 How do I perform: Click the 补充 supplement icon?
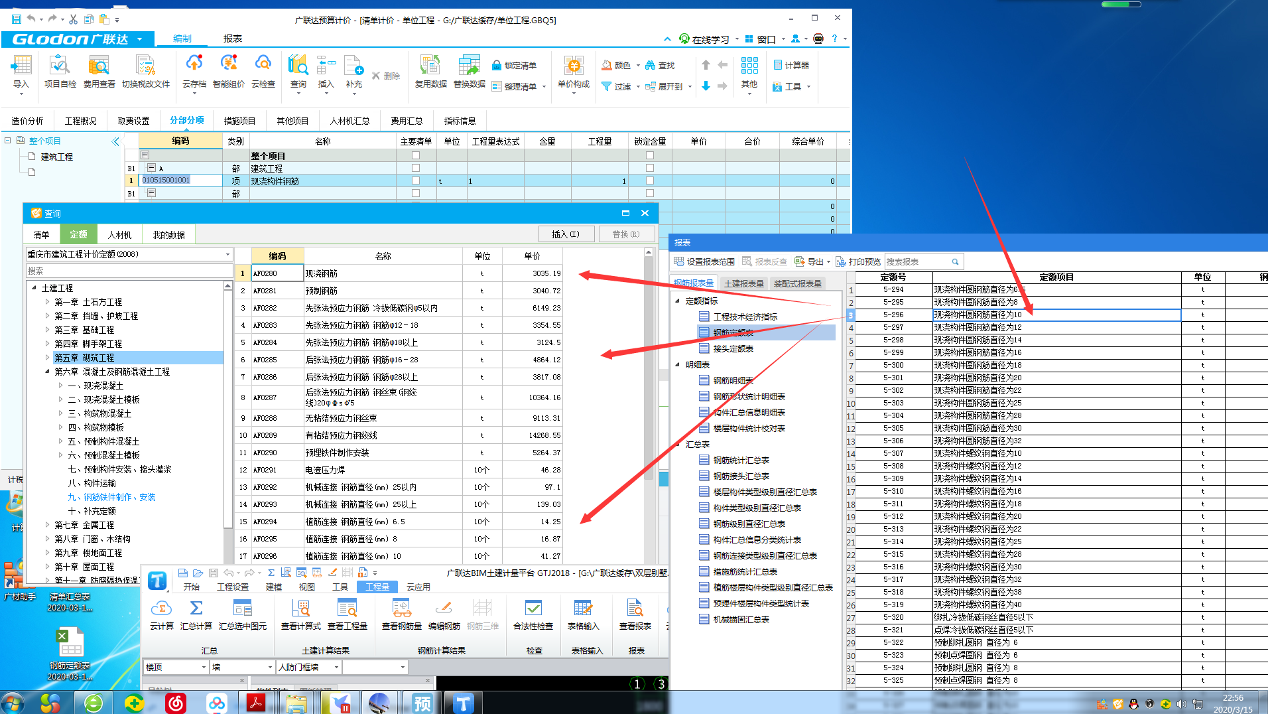(x=354, y=72)
